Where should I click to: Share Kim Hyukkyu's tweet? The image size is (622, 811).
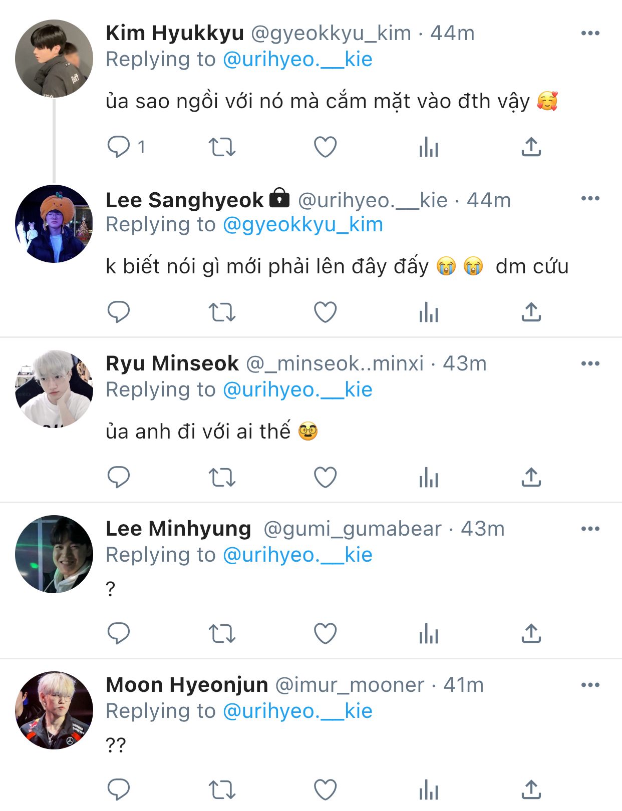[531, 147]
